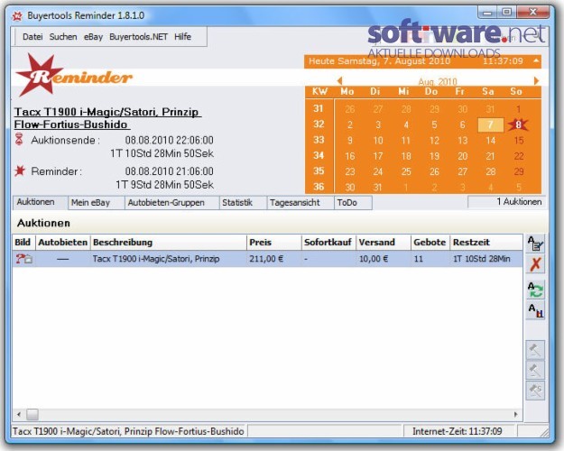Collapse the calendar using header arrow
Screen dimensions: 564x451
(x=536, y=60)
